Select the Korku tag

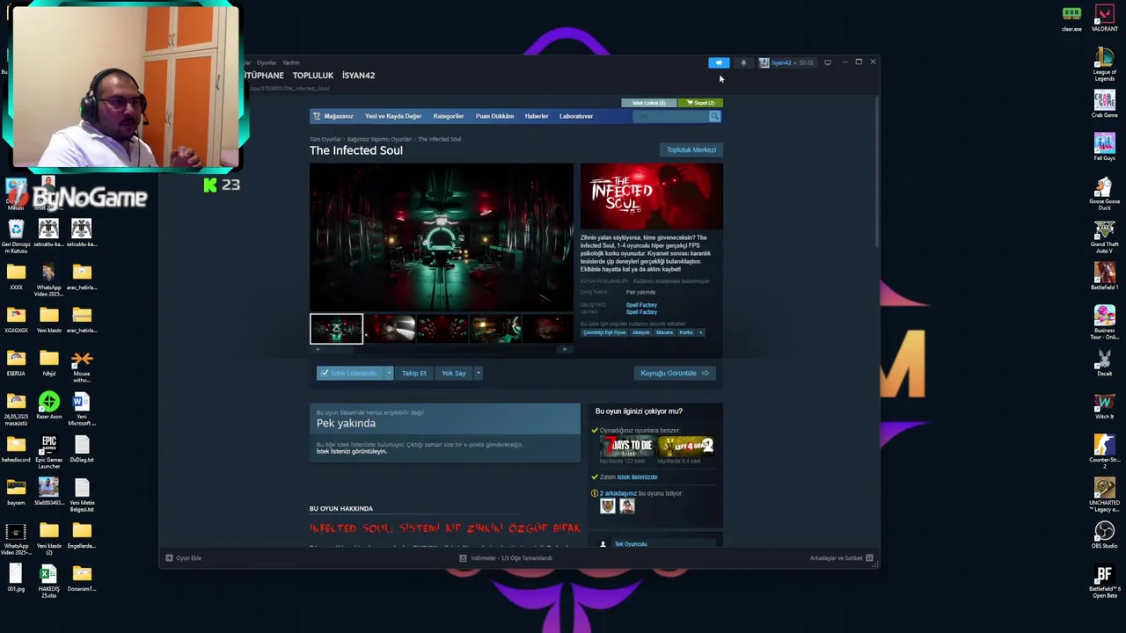686,332
